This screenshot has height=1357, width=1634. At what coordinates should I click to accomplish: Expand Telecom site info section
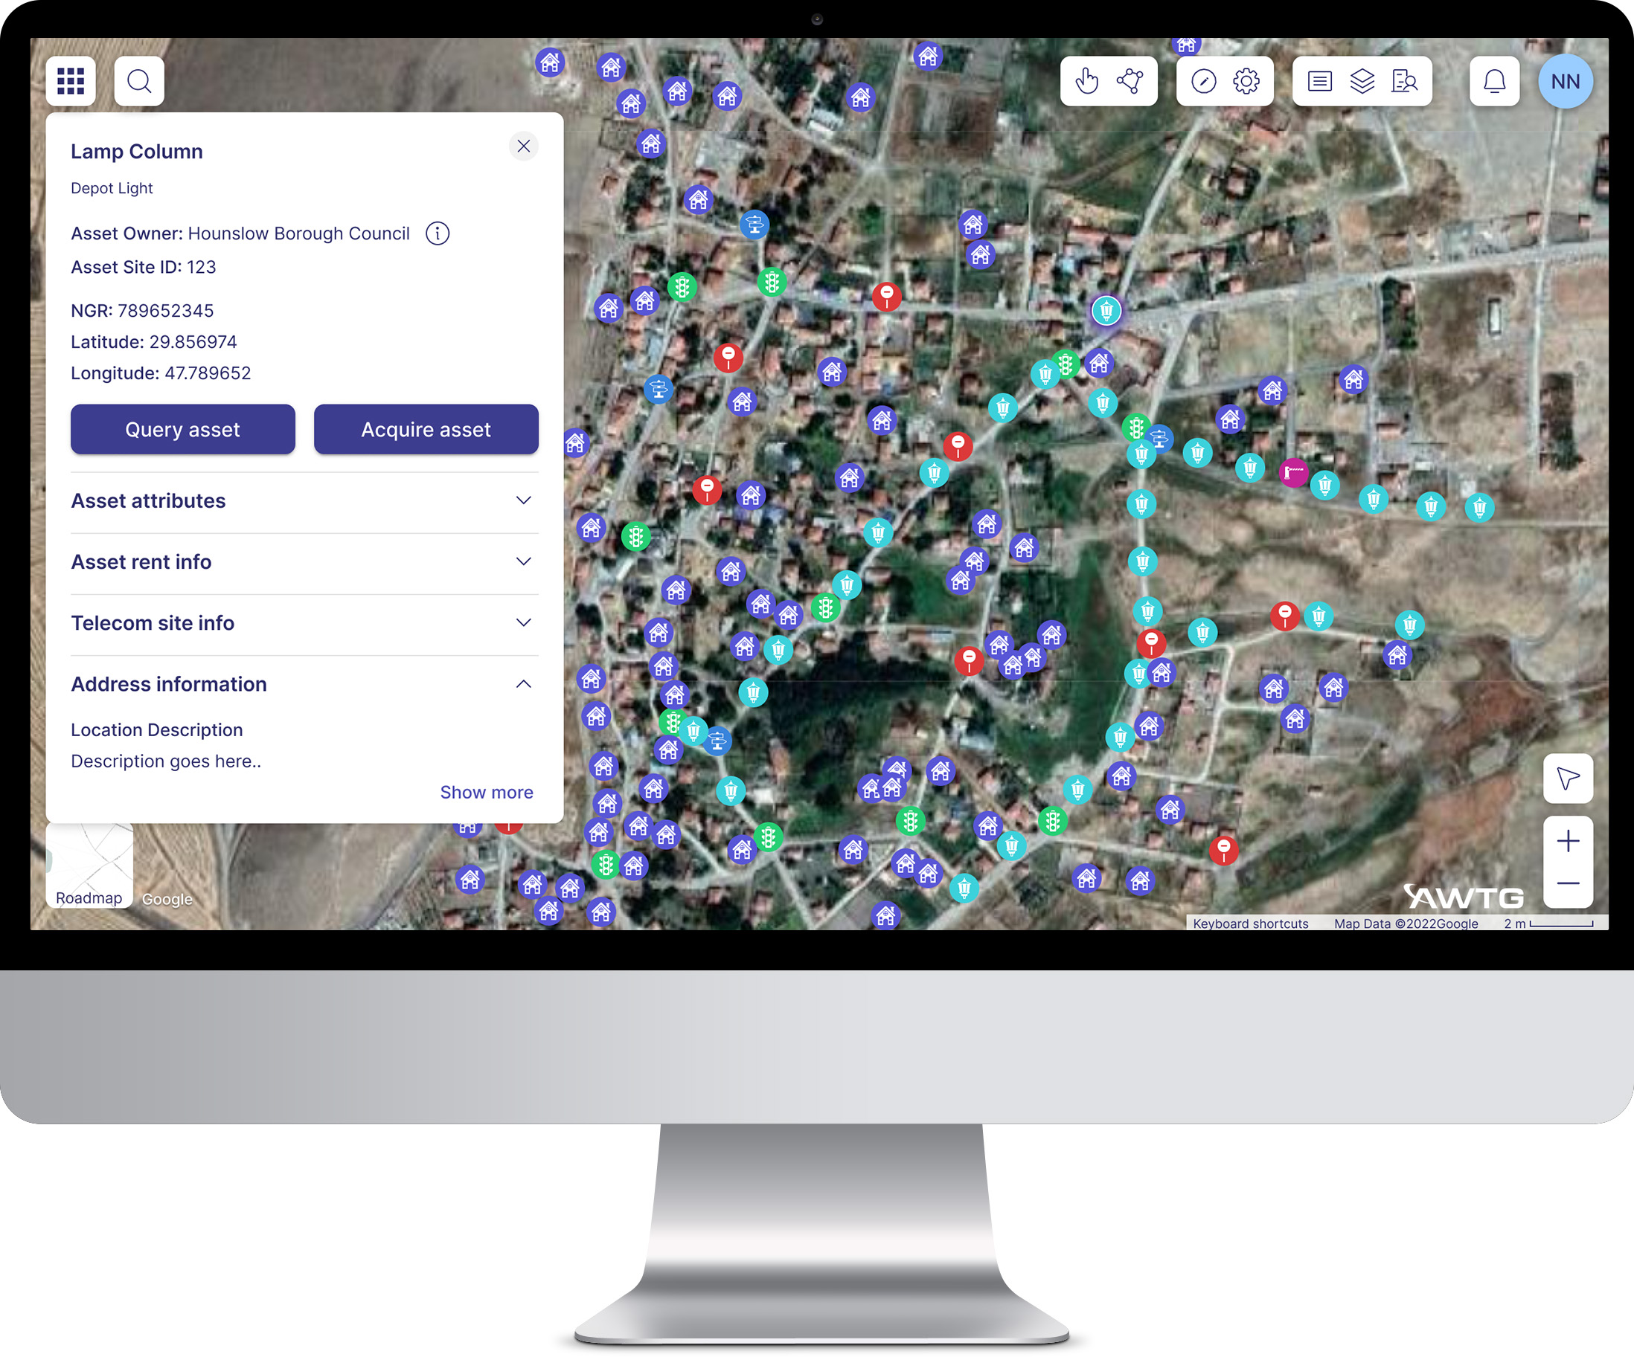point(304,623)
